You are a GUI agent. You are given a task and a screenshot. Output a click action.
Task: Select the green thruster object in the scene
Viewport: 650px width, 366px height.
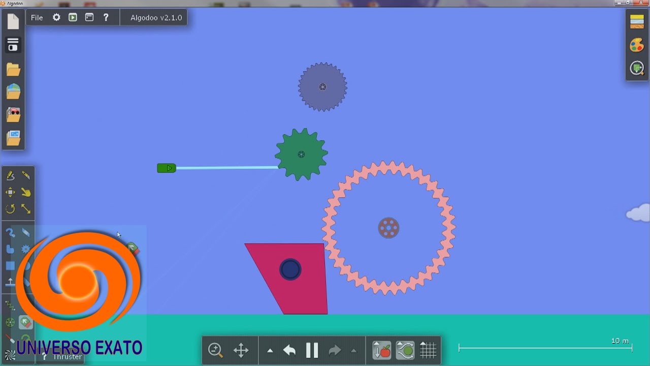[167, 168]
